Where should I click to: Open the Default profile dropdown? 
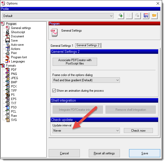58,16
